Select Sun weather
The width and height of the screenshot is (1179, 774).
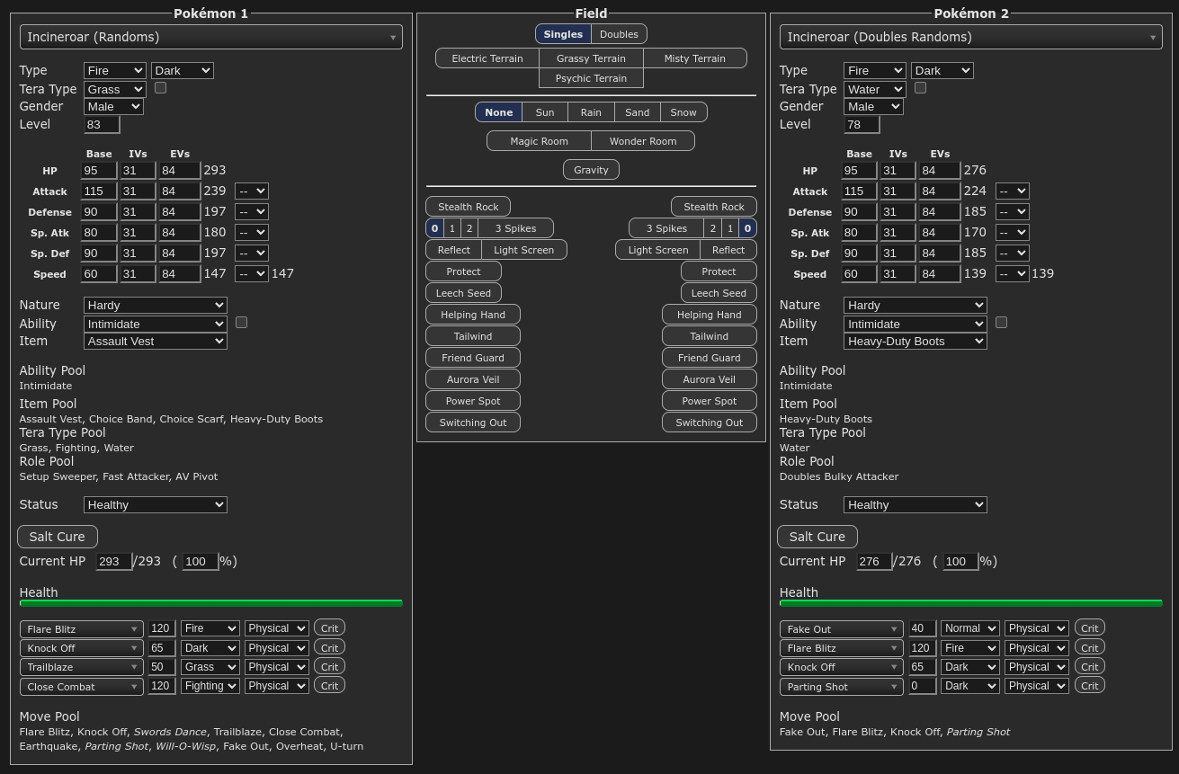(x=545, y=112)
